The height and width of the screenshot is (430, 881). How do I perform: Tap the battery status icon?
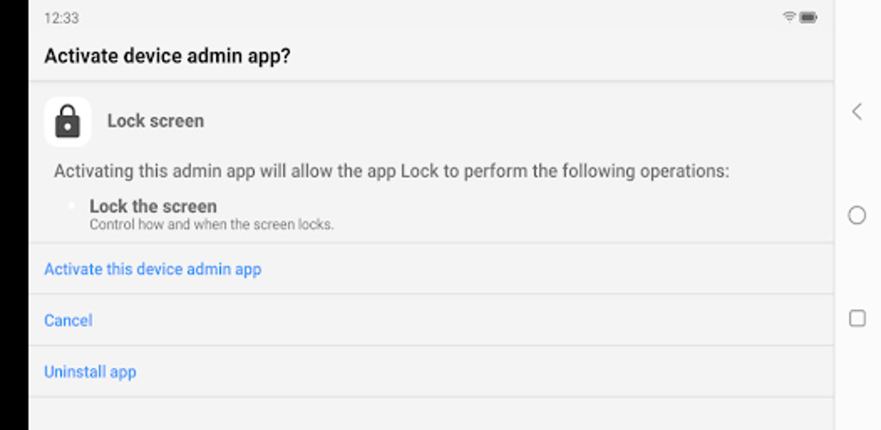pyautogui.click(x=808, y=17)
